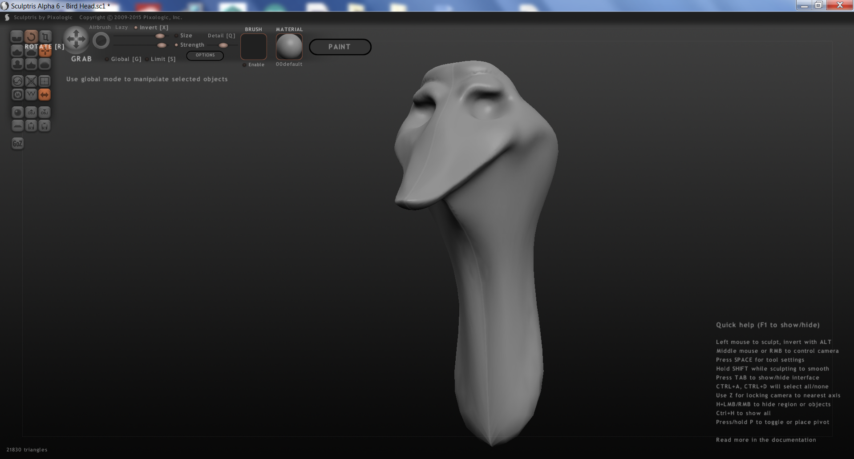The width and height of the screenshot is (854, 459).
Task: Select the Rotate tool
Action: 31,36
